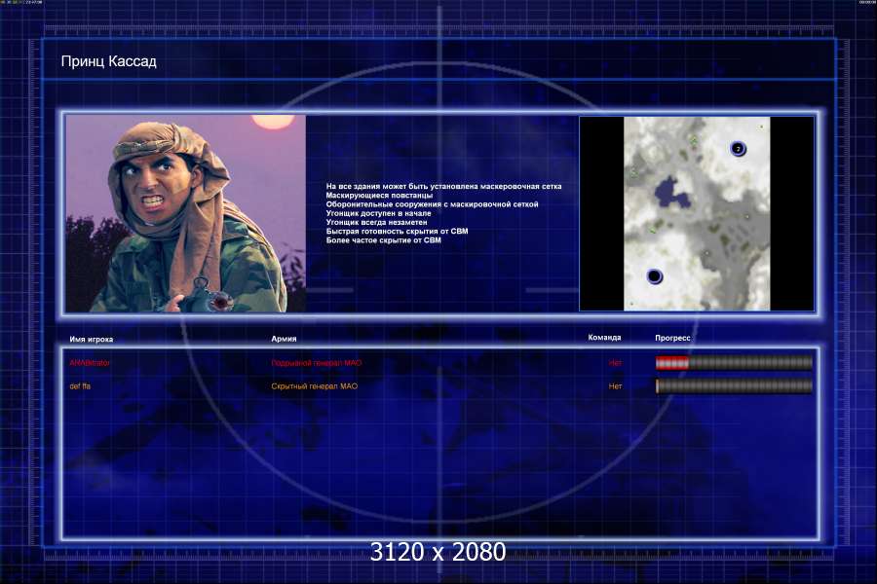Viewport: 877px width, 584px height.
Task: Select player name def ffa
Action: pyautogui.click(x=80, y=386)
